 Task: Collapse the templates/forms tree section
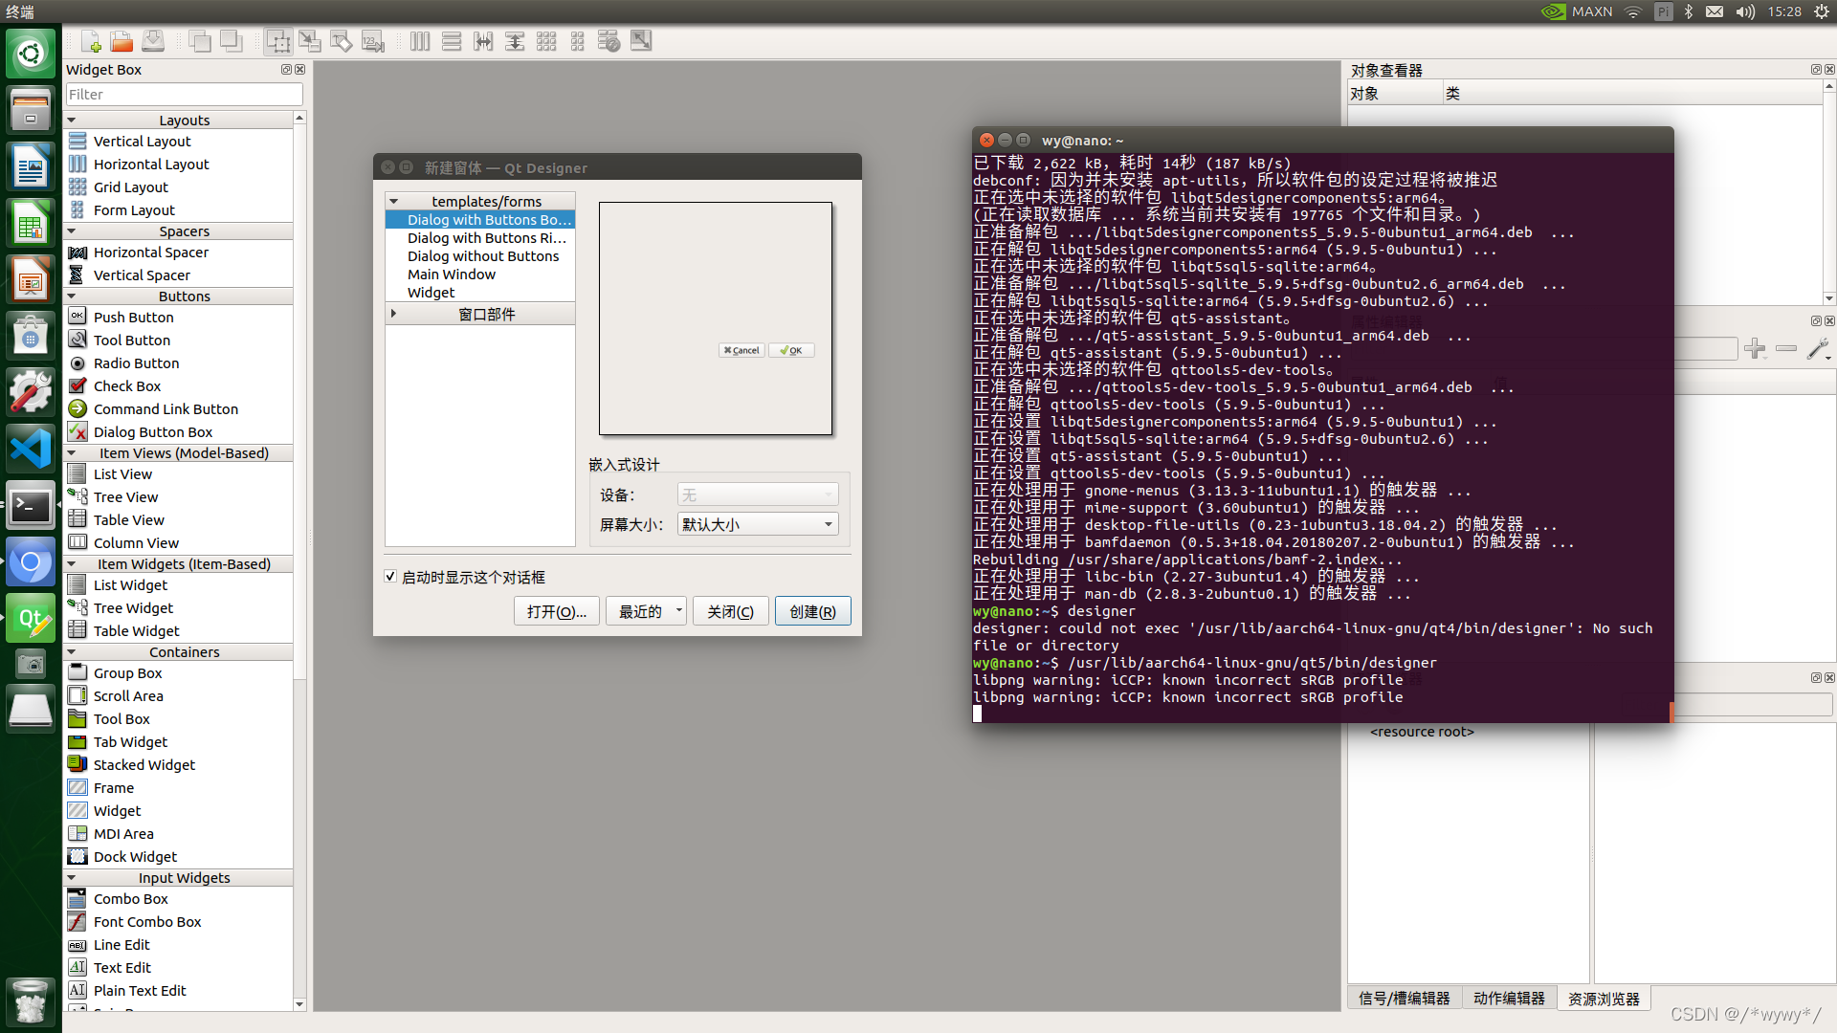[x=393, y=201]
